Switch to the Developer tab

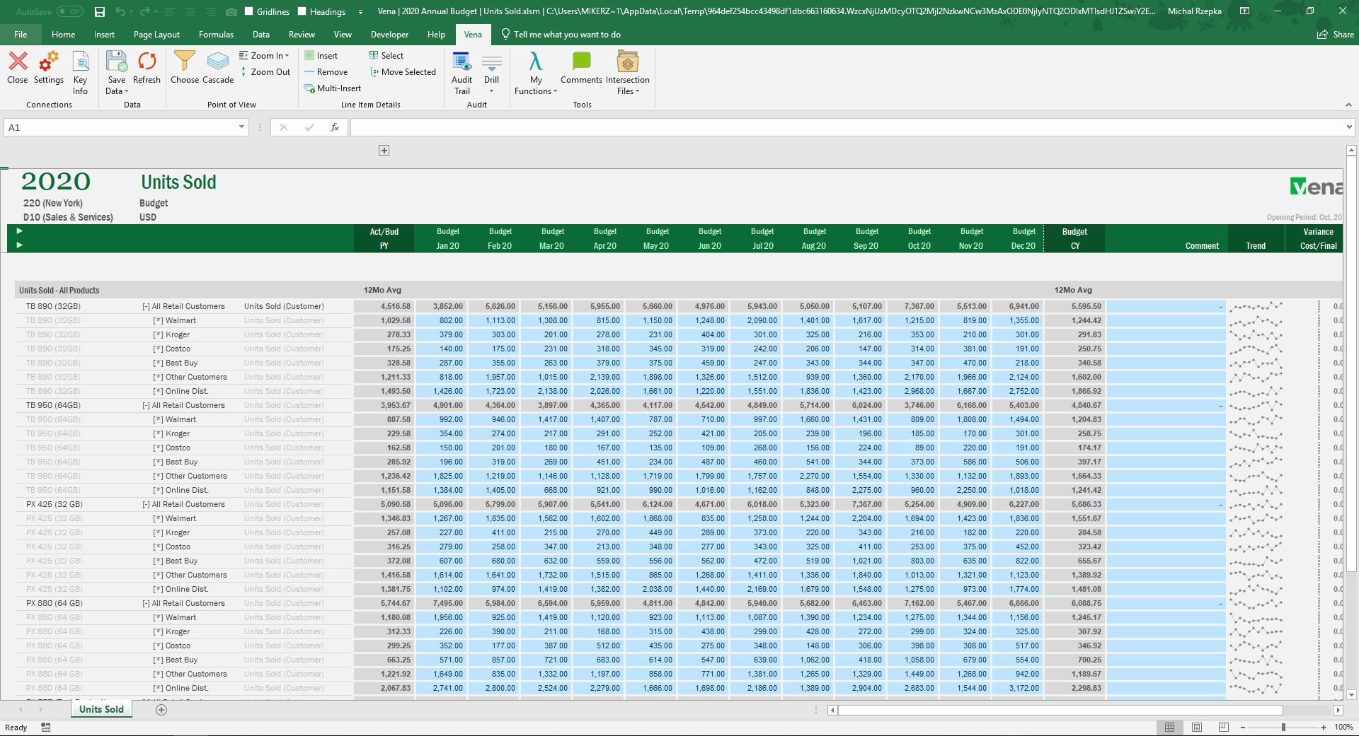point(389,34)
